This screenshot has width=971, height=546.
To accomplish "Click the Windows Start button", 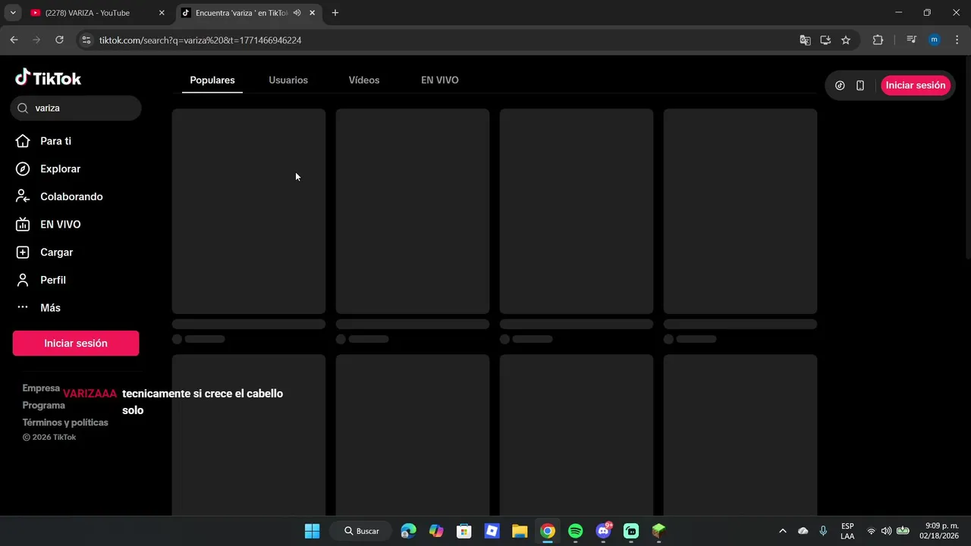I will pos(312,531).
